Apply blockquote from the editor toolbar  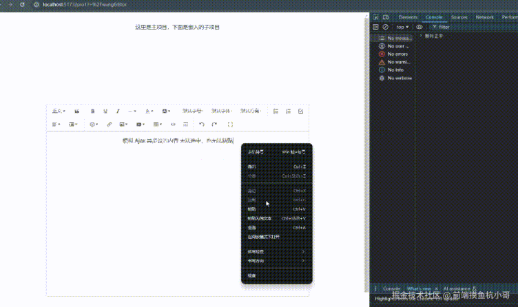77,112
